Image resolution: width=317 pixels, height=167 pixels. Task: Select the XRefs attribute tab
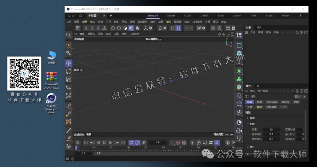point(285,102)
